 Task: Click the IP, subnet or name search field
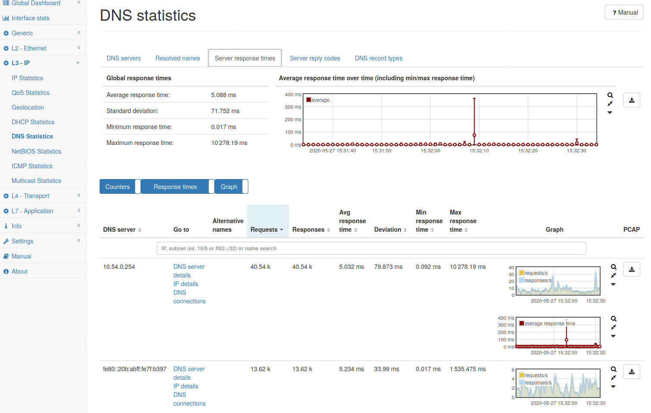pyautogui.click(x=371, y=248)
